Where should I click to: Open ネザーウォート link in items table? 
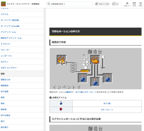107,110
